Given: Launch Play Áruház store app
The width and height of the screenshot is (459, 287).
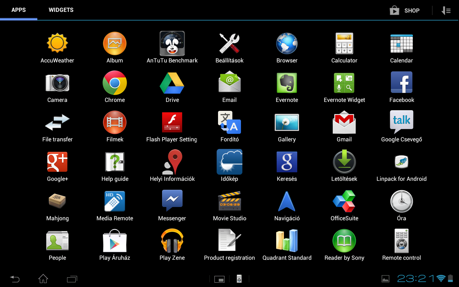Looking at the screenshot, I should point(115,245).
